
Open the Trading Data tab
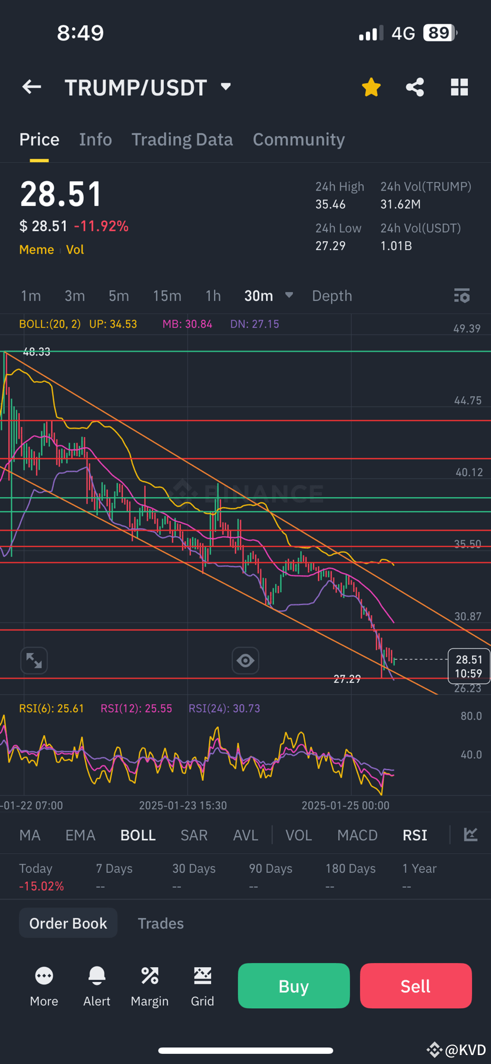pyautogui.click(x=182, y=140)
